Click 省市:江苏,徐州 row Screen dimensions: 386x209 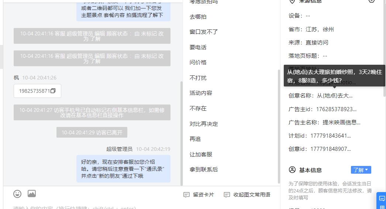(x=311, y=29)
